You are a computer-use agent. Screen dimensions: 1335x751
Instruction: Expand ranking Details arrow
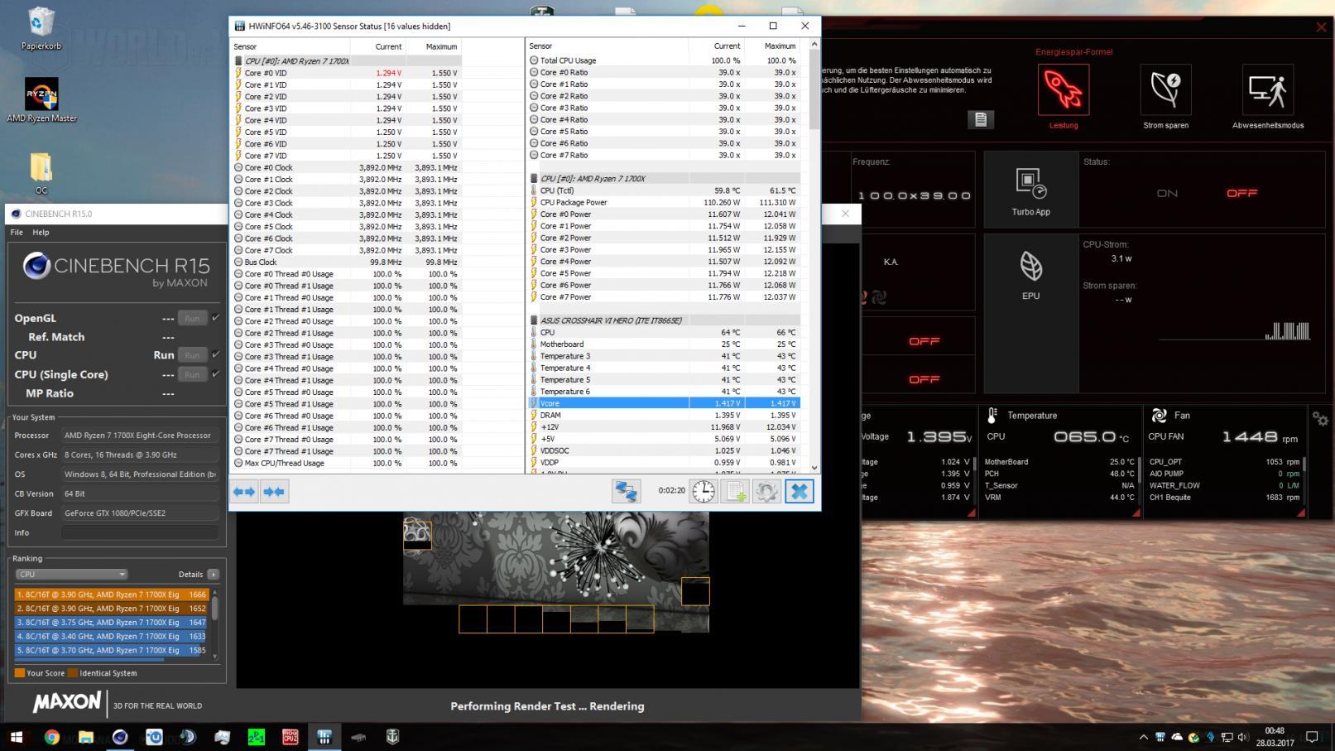click(x=214, y=574)
